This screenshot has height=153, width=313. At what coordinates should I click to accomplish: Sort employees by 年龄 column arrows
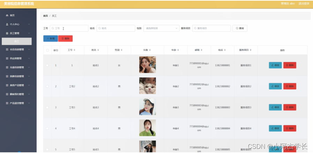click(178, 50)
